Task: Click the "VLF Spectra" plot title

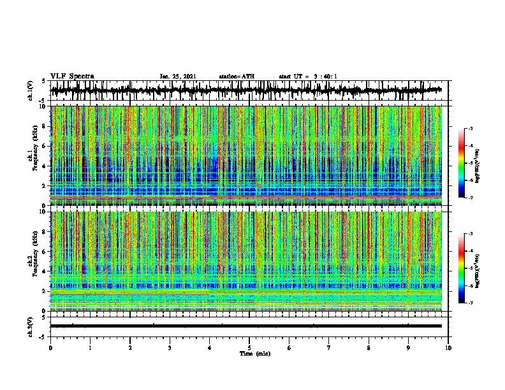Action: [x=72, y=76]
